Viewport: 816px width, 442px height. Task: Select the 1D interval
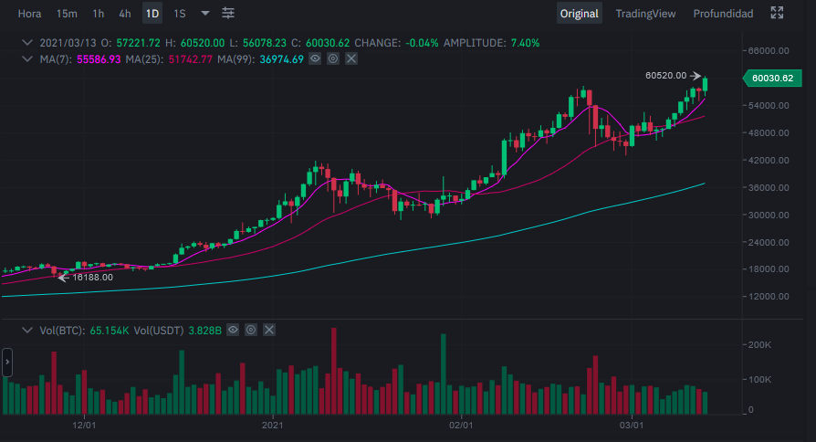(152, 14)
